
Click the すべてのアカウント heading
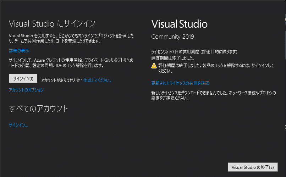click(x=38, y=109)
